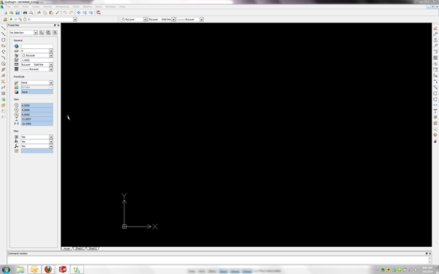Image resolution: width=439 pixels, height=274 pixels.
Task: Open Windows Explorer from taskbar
Action: [20, 270]
